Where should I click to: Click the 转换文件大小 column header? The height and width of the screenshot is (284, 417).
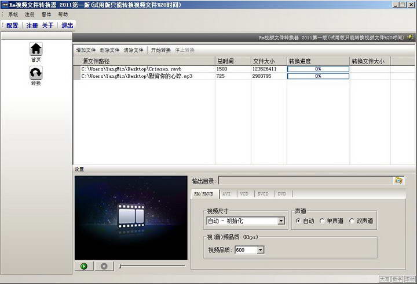(x=370, y=61)
